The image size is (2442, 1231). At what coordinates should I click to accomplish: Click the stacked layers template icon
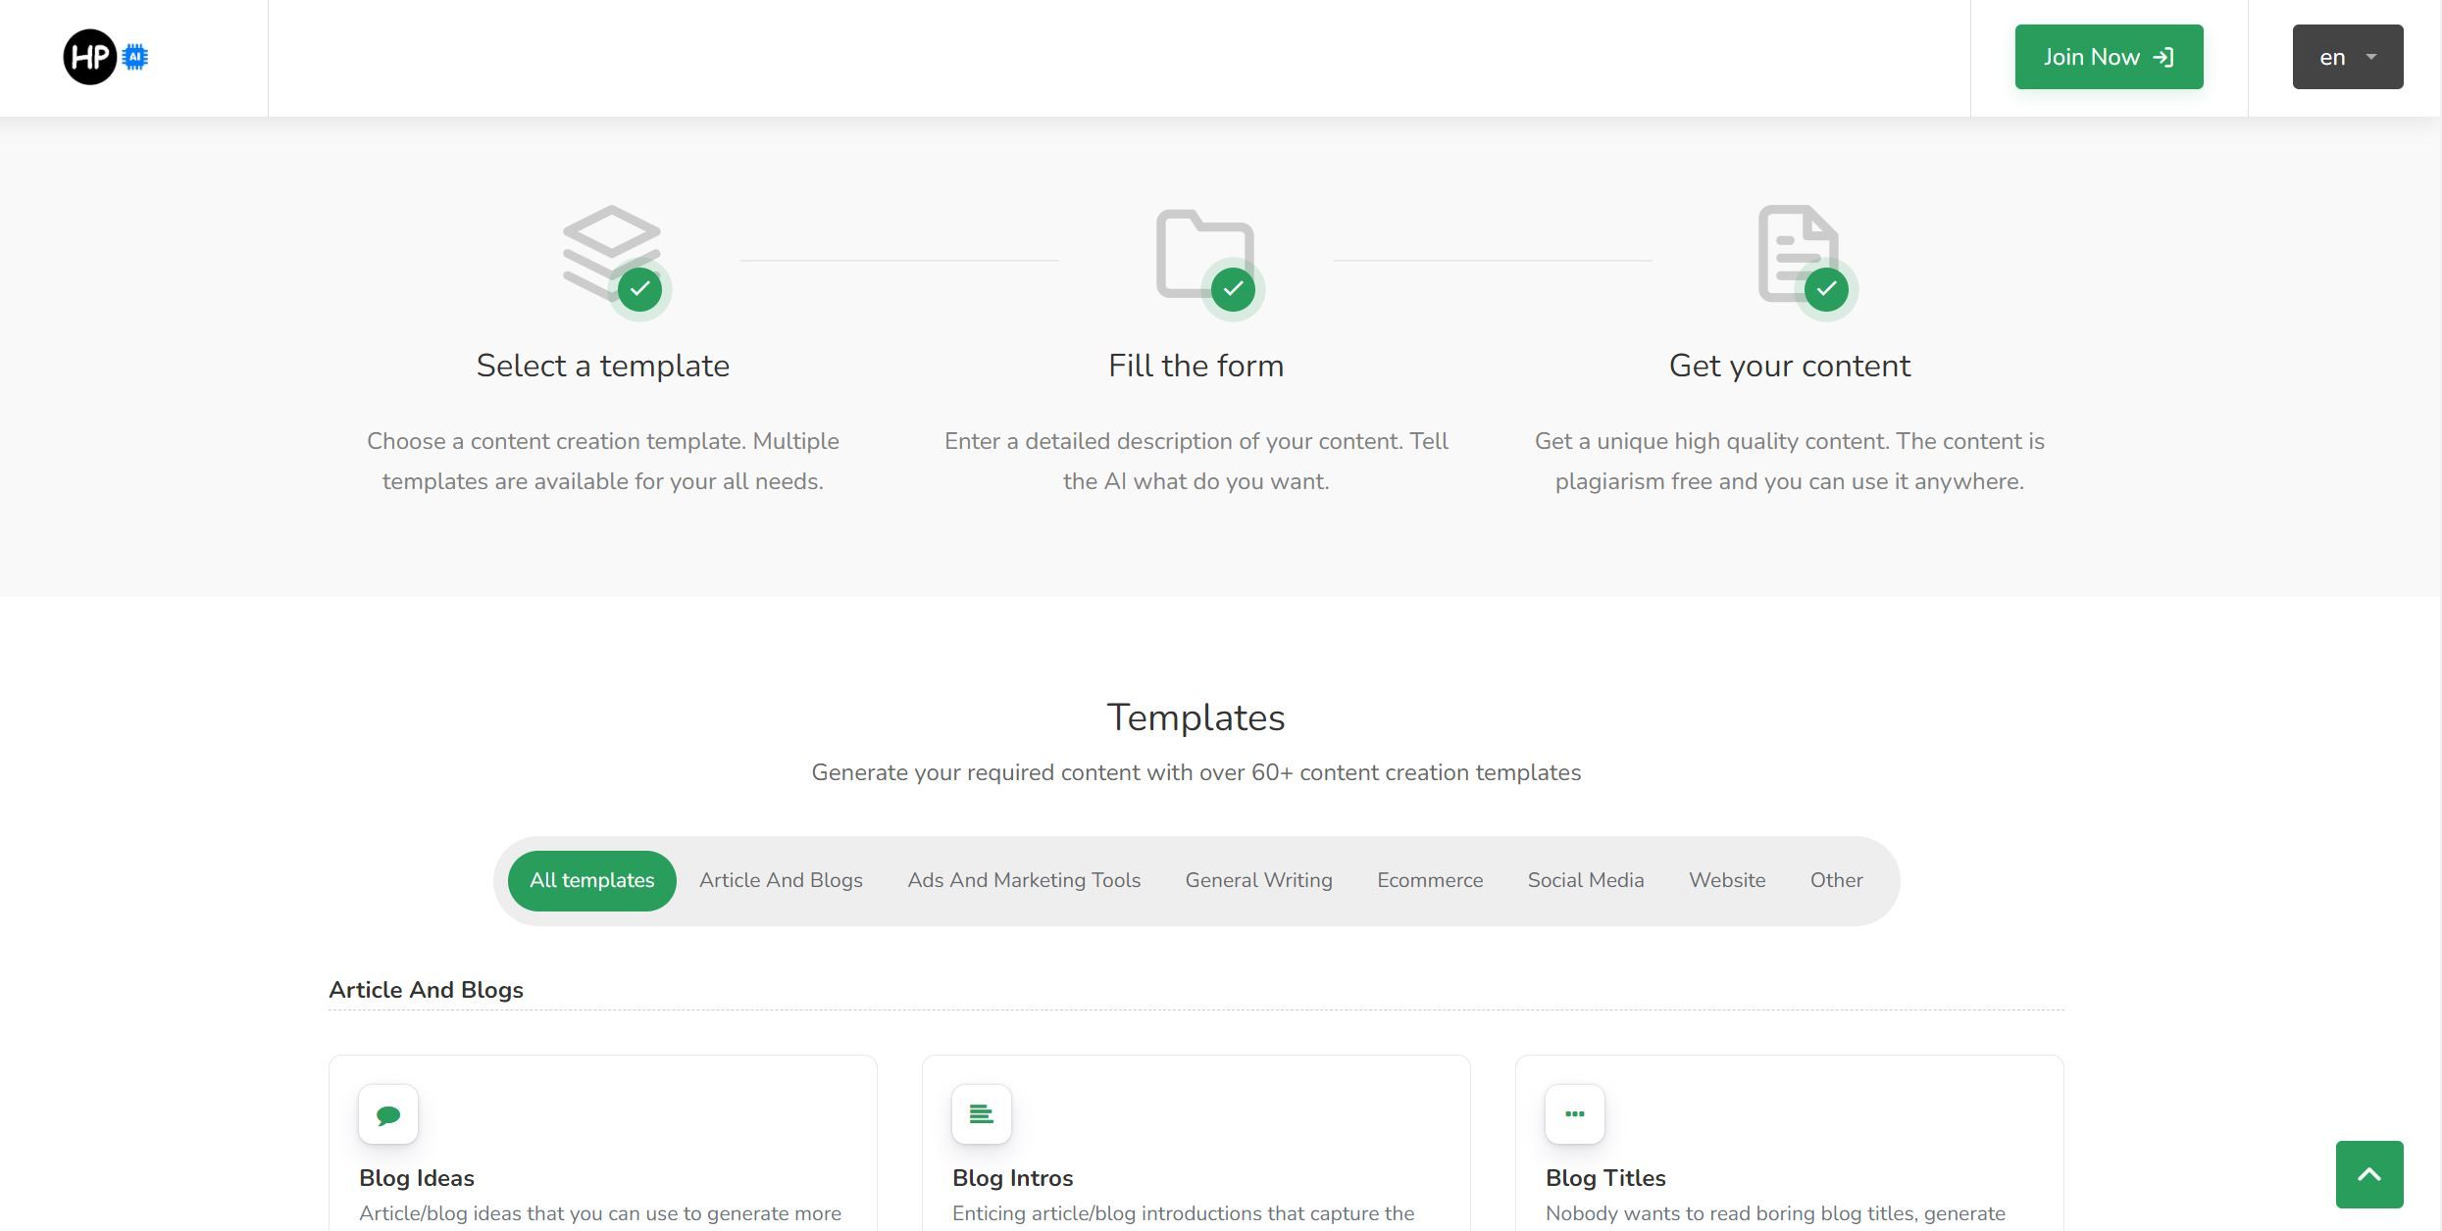point(611,253)
